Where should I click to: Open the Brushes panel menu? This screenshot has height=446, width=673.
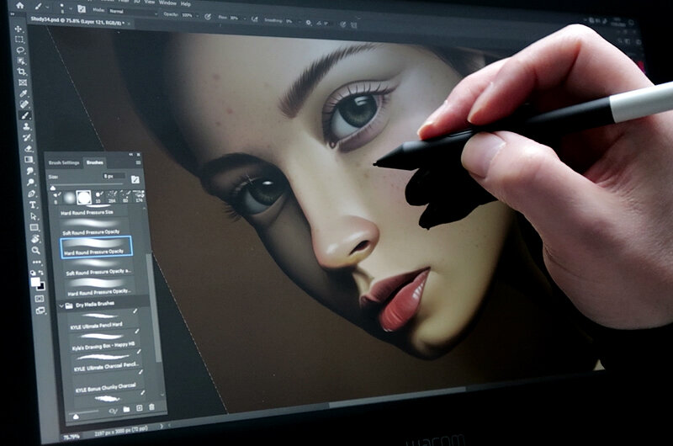coord(138,162)
